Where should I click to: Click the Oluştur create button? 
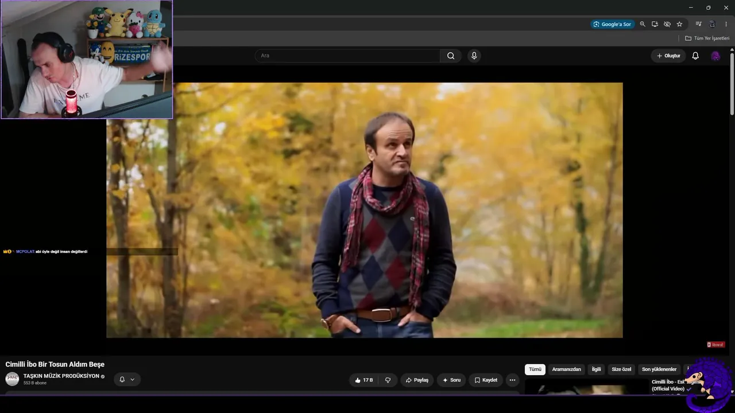click(668, 56)
